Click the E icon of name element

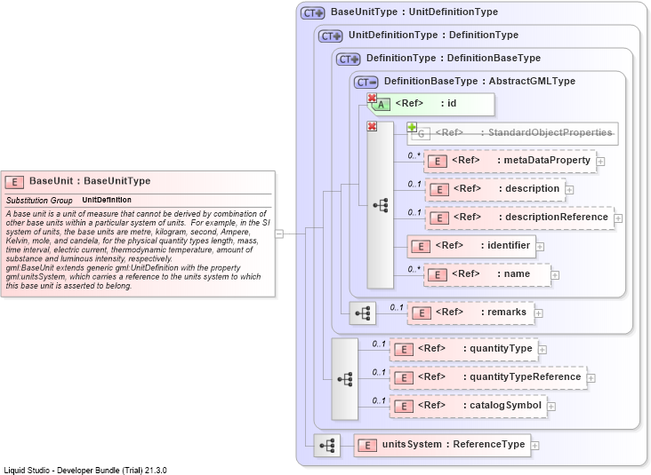(x=438, y=274)
